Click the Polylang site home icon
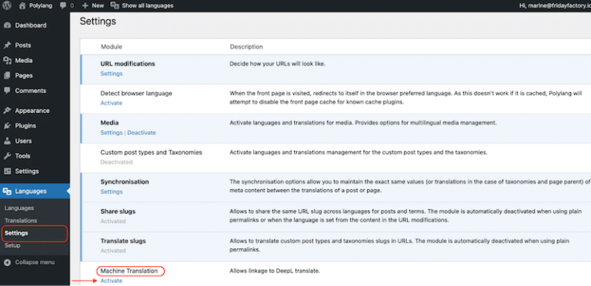This screenshot has width=591, height=286. 22,5
